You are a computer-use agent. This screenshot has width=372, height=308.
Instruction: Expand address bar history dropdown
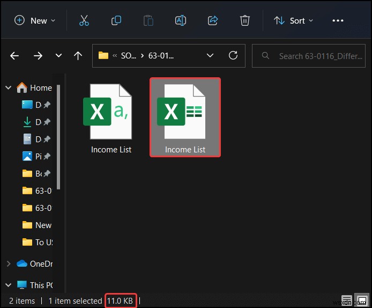(x=210, y=56)
